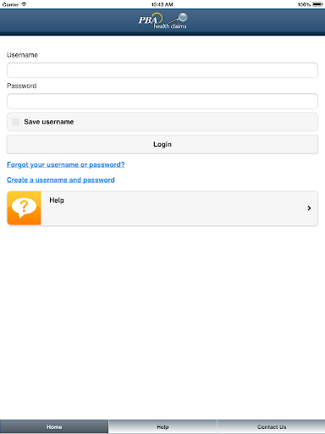This screenshot has height=434, width=325.
Task: Open the Contact Us tab
Action: (x=271, y=426)
